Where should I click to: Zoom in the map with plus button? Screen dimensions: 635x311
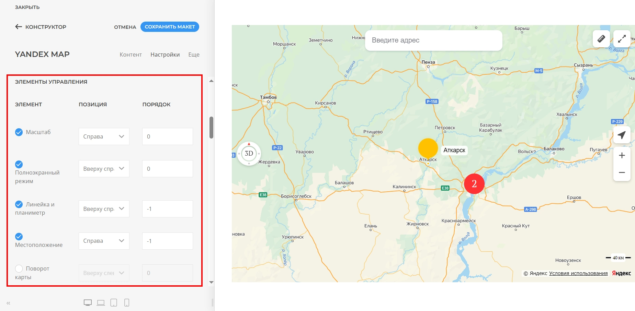pos(622,156)
